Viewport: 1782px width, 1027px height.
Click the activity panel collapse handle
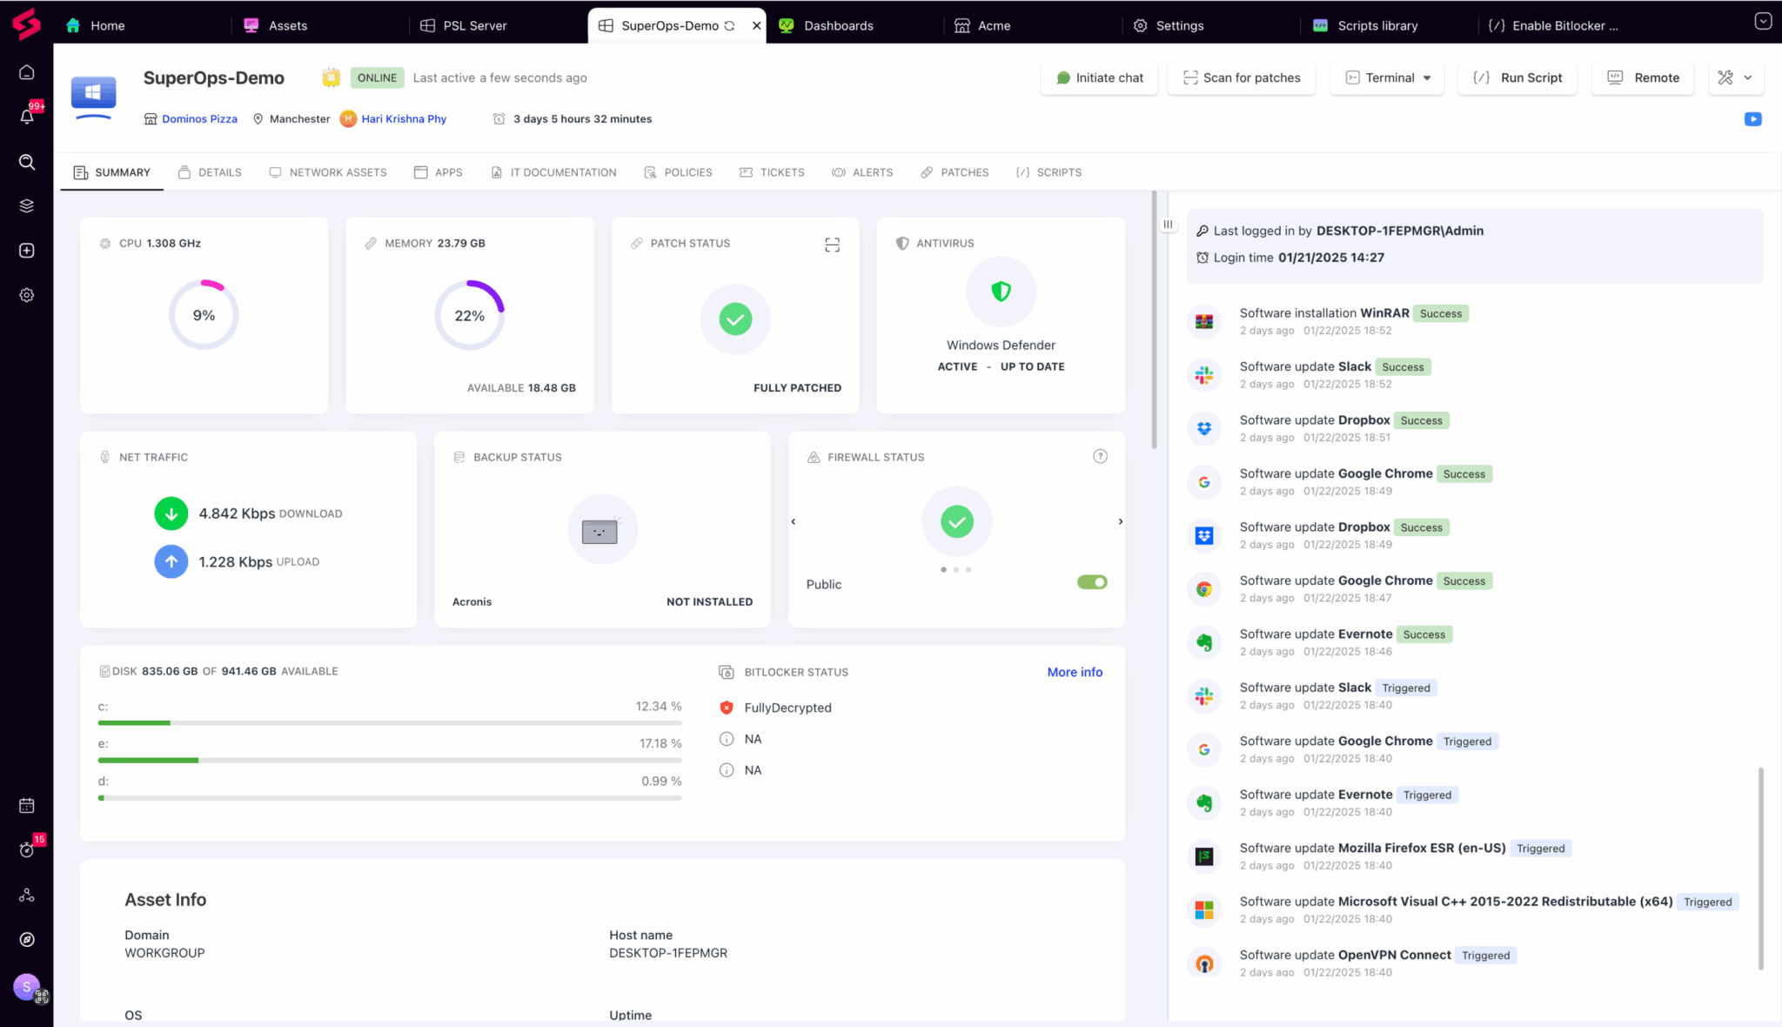coord(1168,224)
